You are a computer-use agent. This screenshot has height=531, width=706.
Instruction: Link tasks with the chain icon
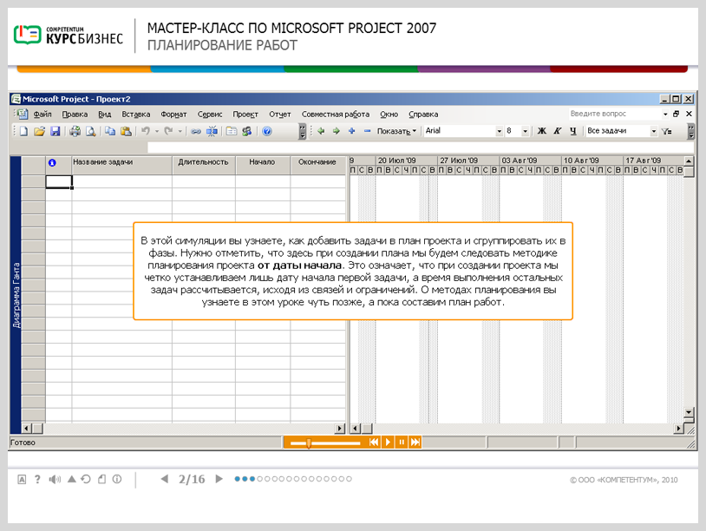tap(195, 131)
